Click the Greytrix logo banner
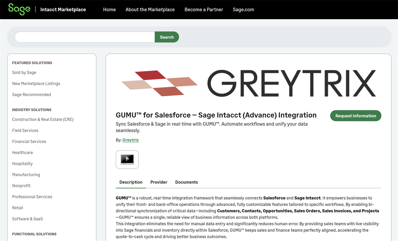Image resolution: width=398 pixels, height=241 pixels. pyautogui.click(x=249, y=83)
